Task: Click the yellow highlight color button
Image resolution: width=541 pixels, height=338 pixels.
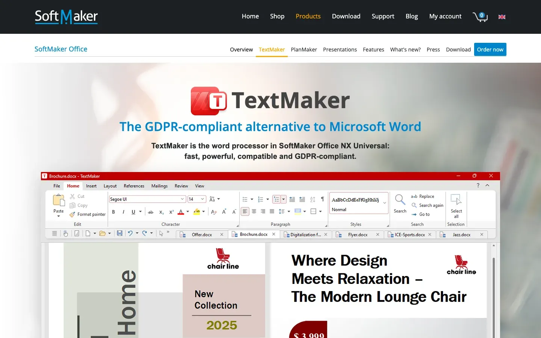Action: click(197, 212)
